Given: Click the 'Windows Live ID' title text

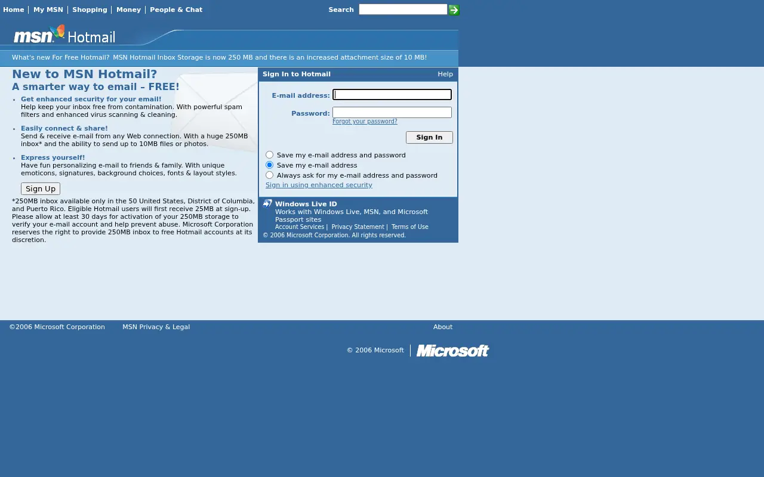Looking at the screenshot, I should tap(306, 204).
